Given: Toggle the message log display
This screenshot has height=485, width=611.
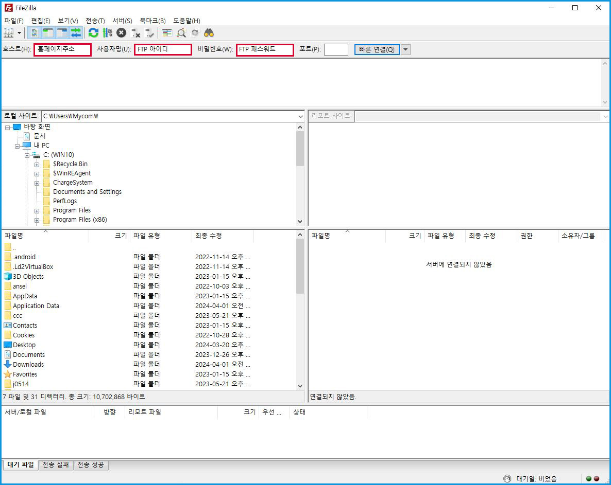Looking at the screenshot, I should [x=35, y=33].
